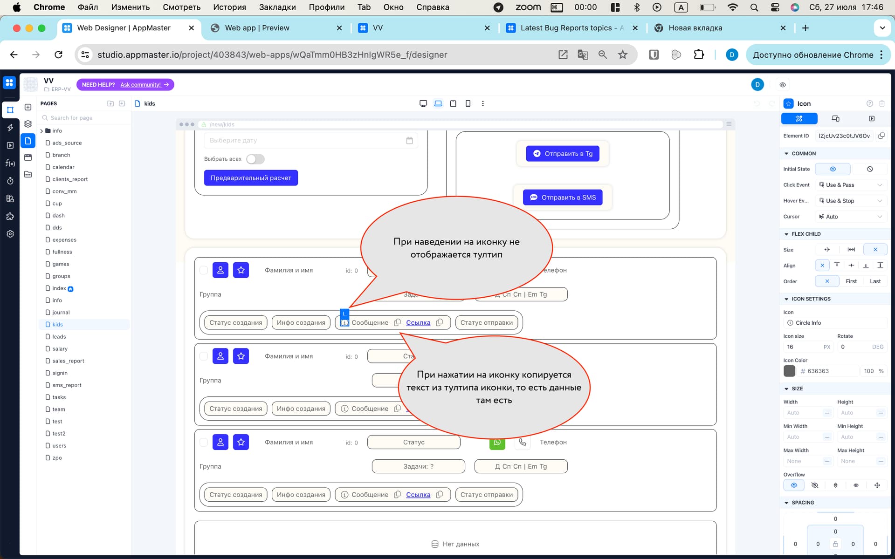Viewport: 895px width, 559px height.
Task: Open the AppMaster home grid icon
Action: (9, 83)
